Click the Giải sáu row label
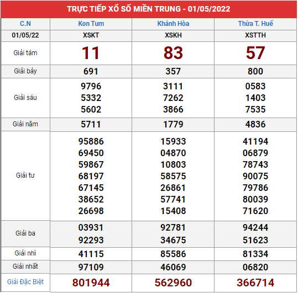 point(25,98)
